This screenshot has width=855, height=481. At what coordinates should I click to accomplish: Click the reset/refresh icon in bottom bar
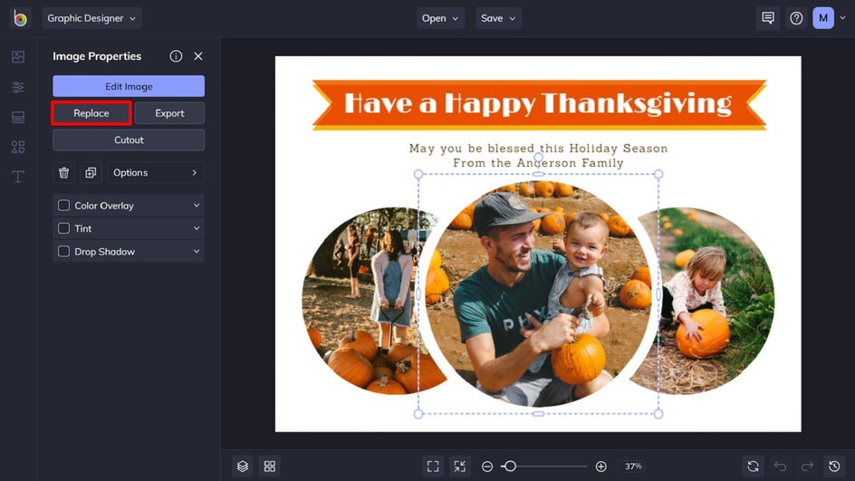click(x=753, y=467)
